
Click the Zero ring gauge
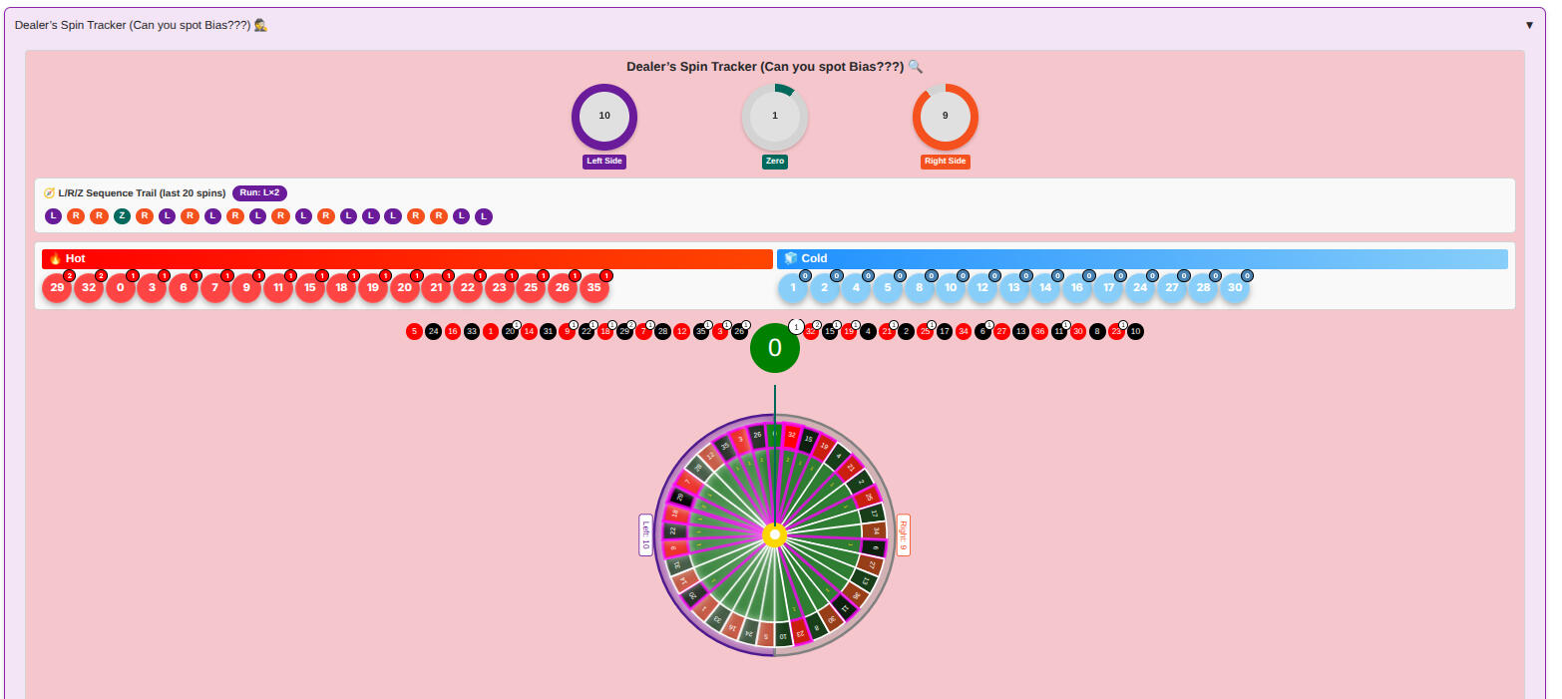[775, 117]
